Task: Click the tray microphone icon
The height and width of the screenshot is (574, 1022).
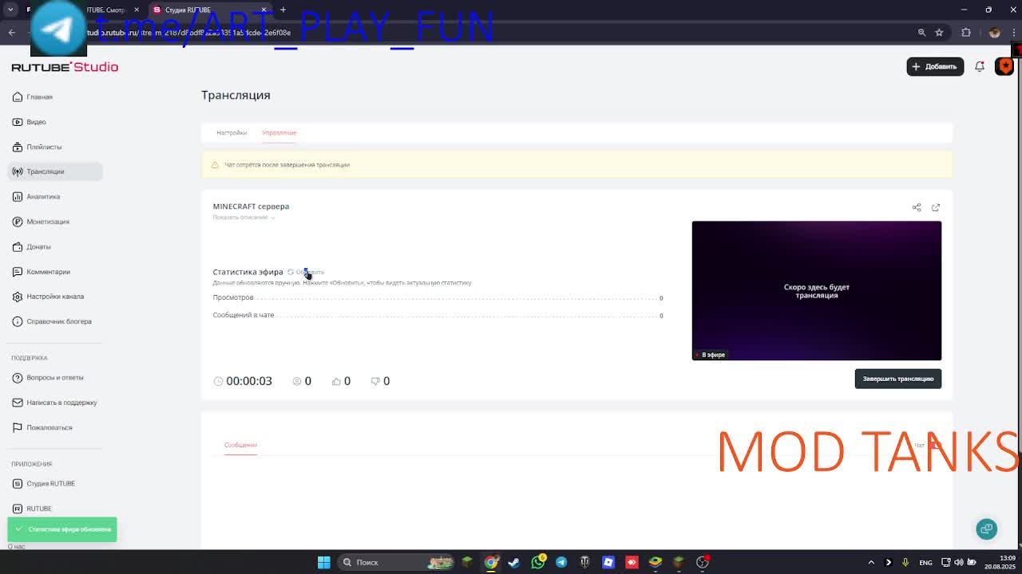Action: coord(905,562)
